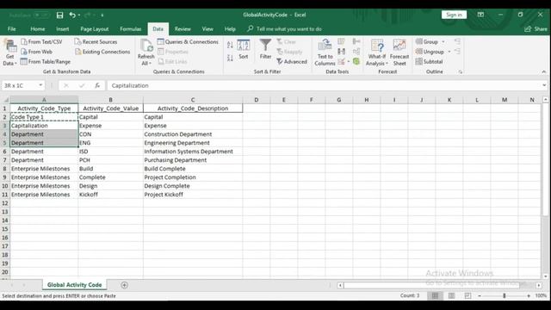Click the Forecast Sheet button
This screenshot has width=551, height=310.
[x=399, y=53]
